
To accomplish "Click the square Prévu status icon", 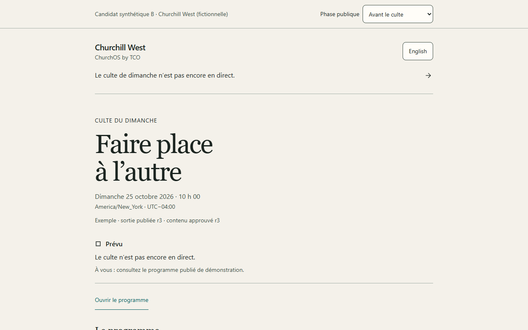I will tap(98, 244).
